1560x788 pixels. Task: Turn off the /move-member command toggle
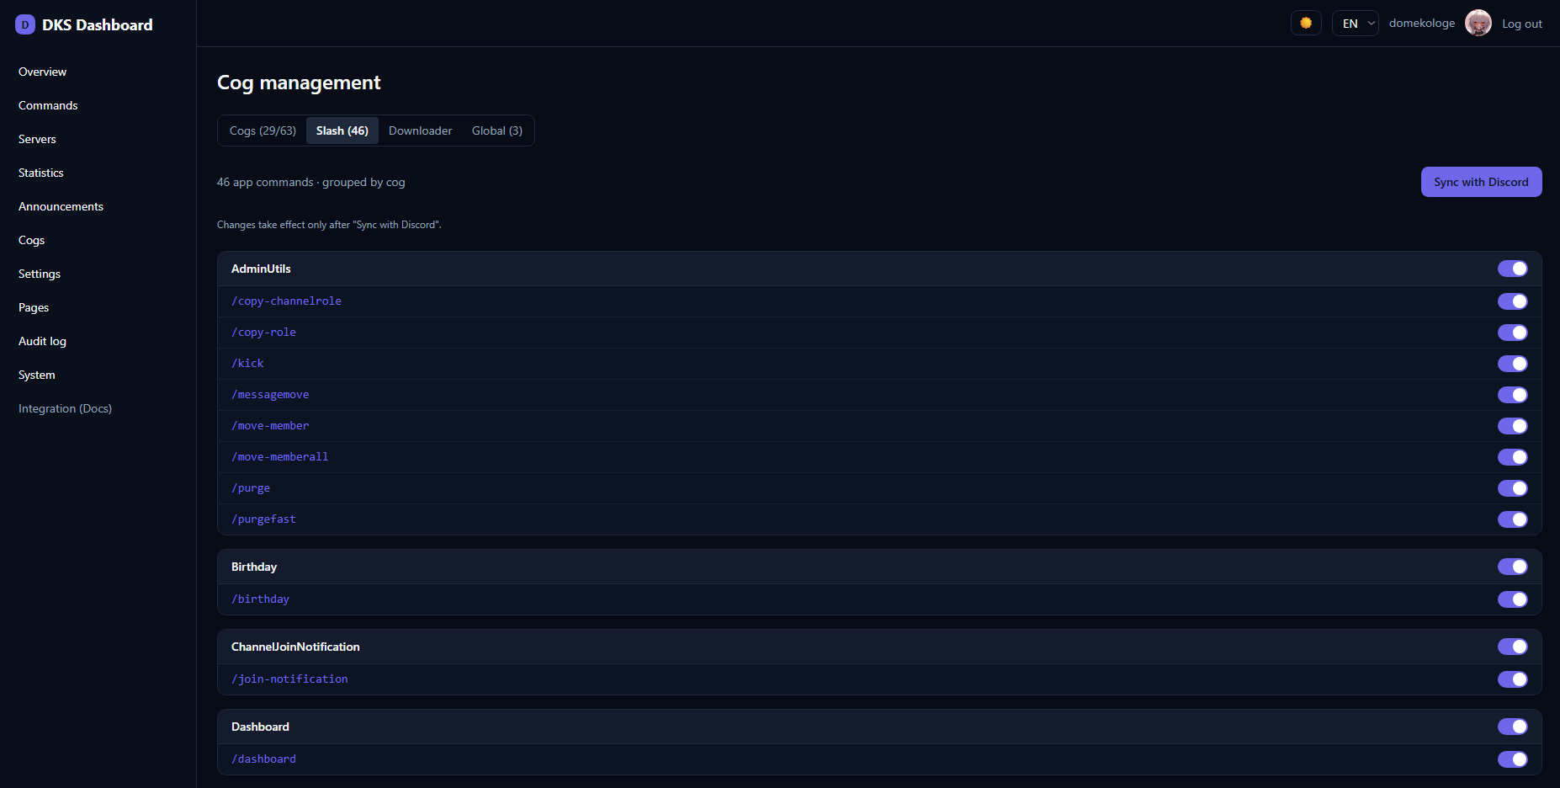(x=1513, y=426)
